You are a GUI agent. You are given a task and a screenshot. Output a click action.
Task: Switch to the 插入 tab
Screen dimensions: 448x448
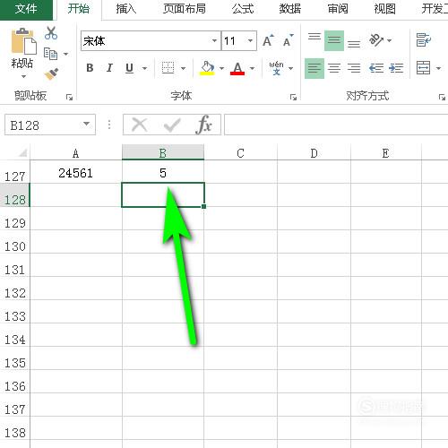[126, 9]
